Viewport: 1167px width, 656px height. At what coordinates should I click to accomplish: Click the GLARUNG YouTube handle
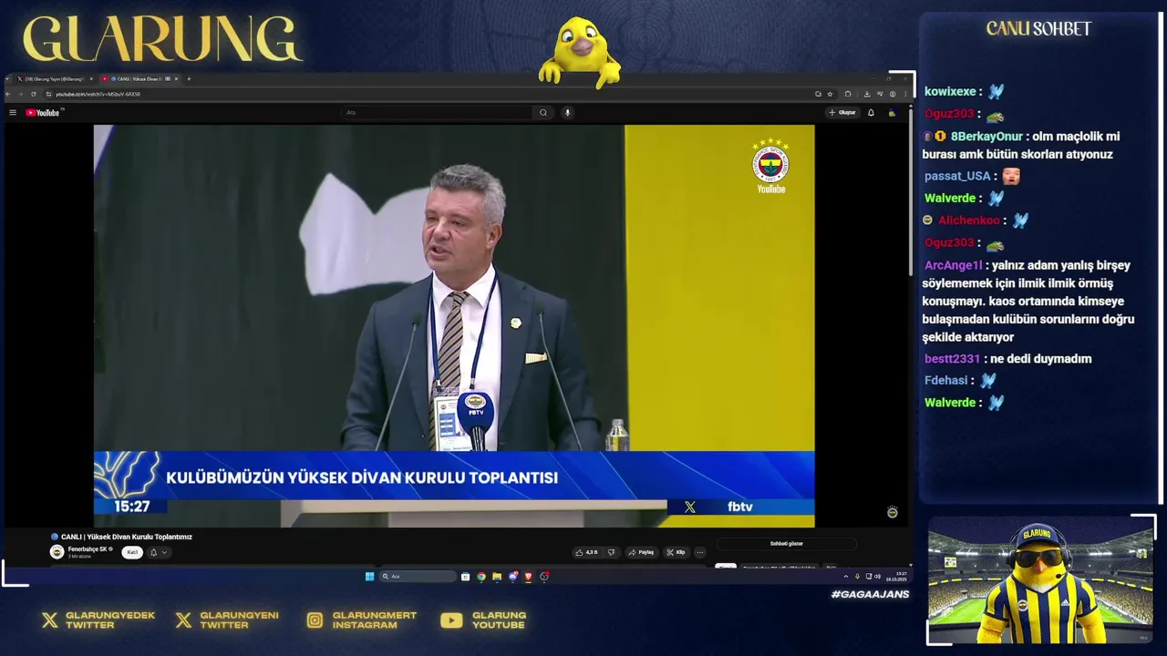coord(499,620)
